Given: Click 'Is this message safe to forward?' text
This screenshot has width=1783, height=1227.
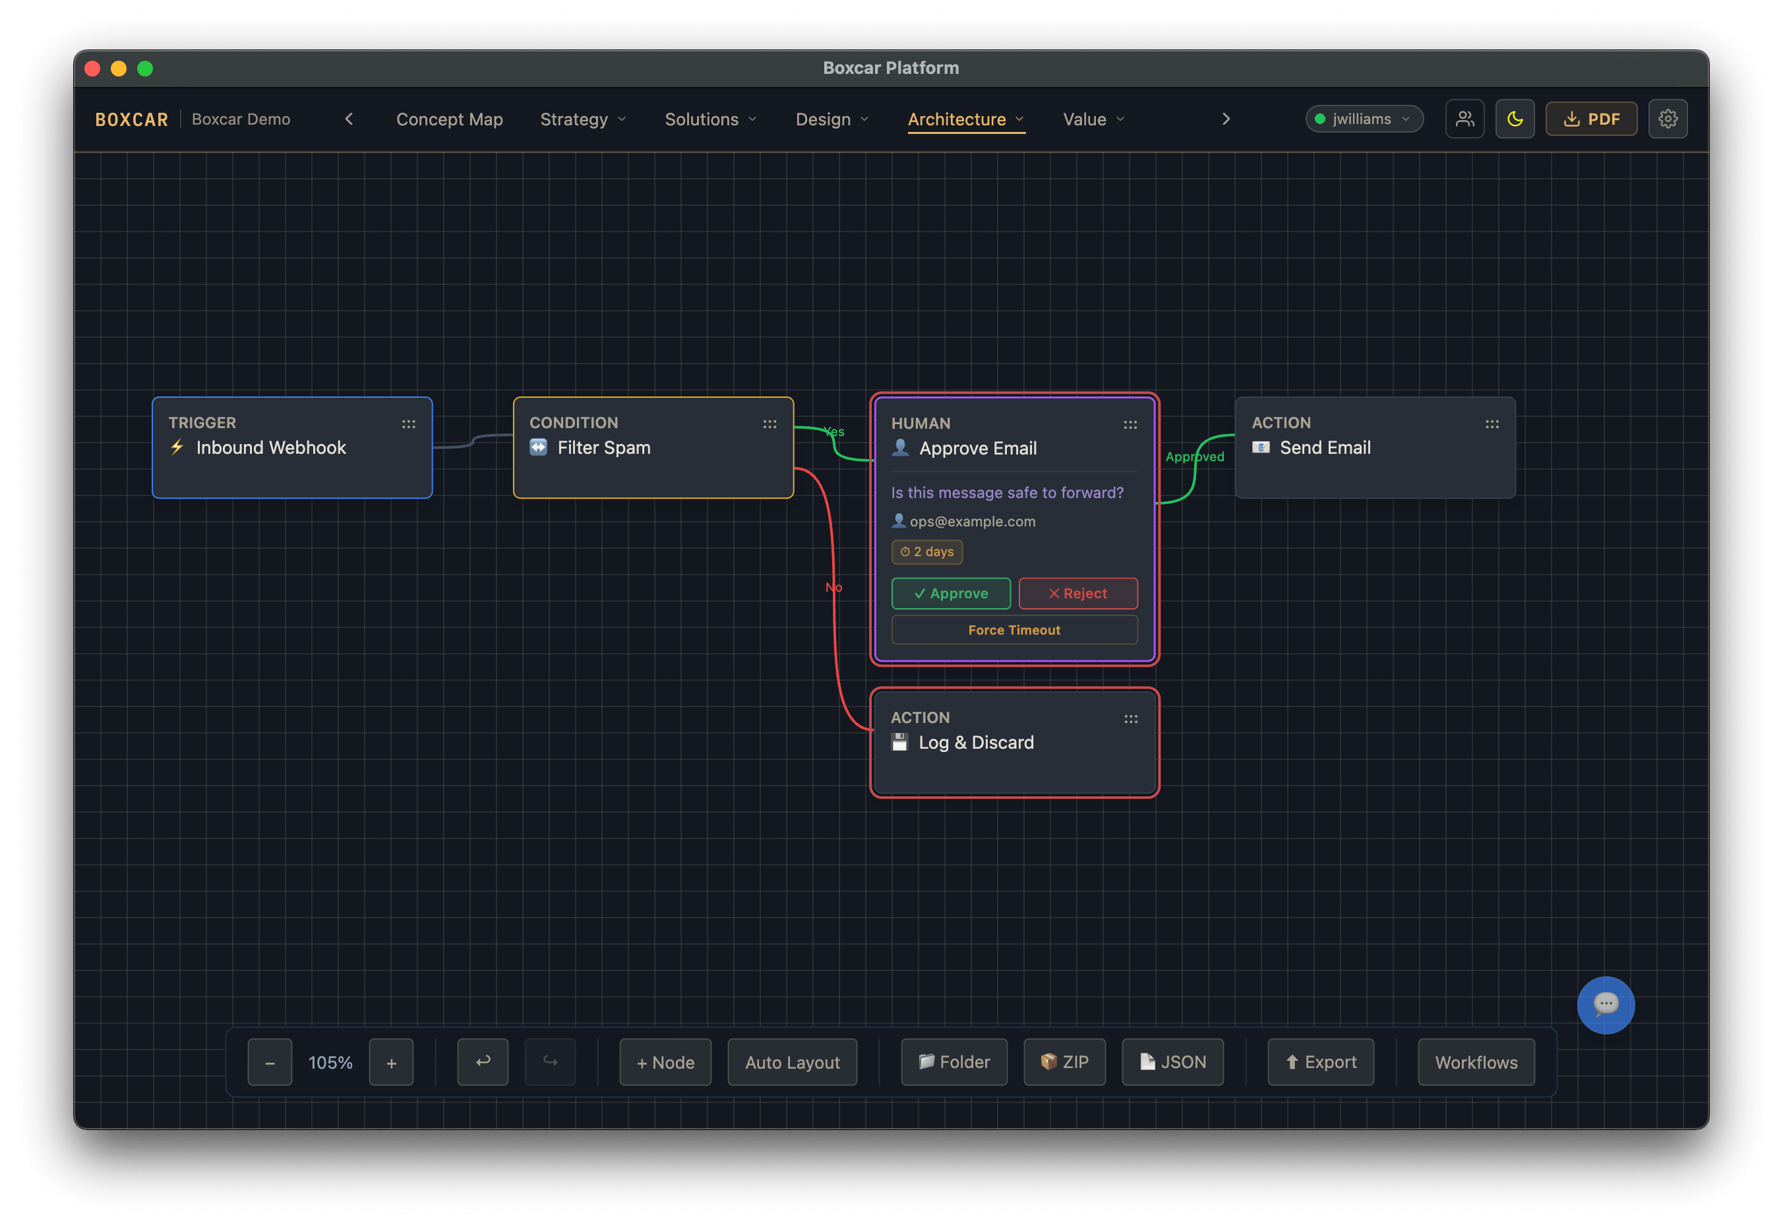Looking at the screenshot, I should 1007,492.
